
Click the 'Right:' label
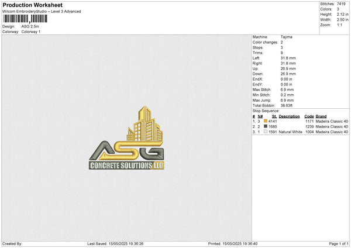point(257,63)
